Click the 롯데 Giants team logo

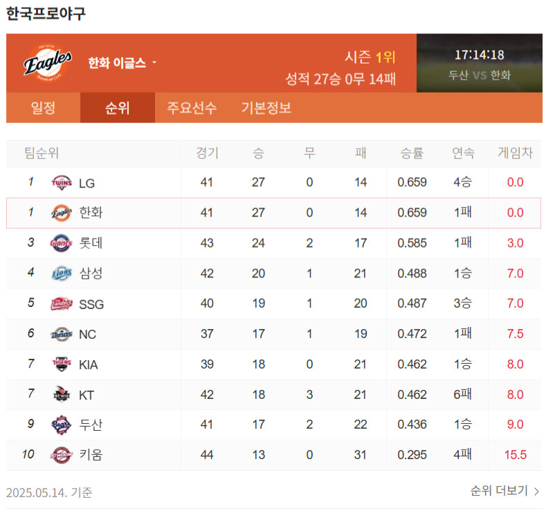click(62, 243)
